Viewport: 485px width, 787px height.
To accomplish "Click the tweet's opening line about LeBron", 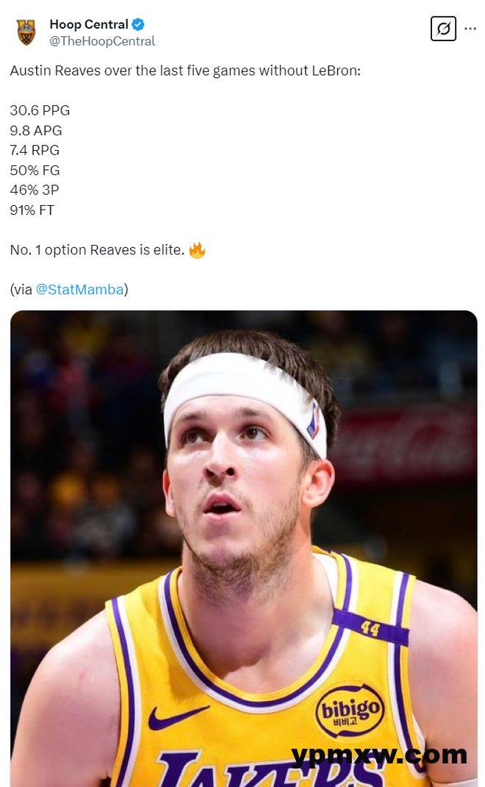I will click(185, 71).
